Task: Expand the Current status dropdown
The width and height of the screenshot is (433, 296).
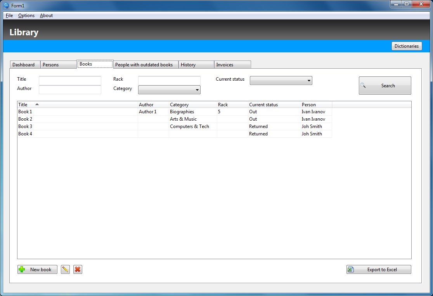Action: click(x=281, y=80)
